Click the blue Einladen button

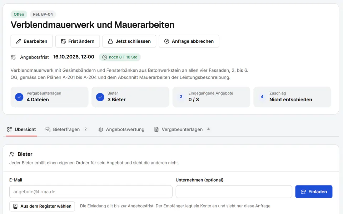[x=314, y=192]
